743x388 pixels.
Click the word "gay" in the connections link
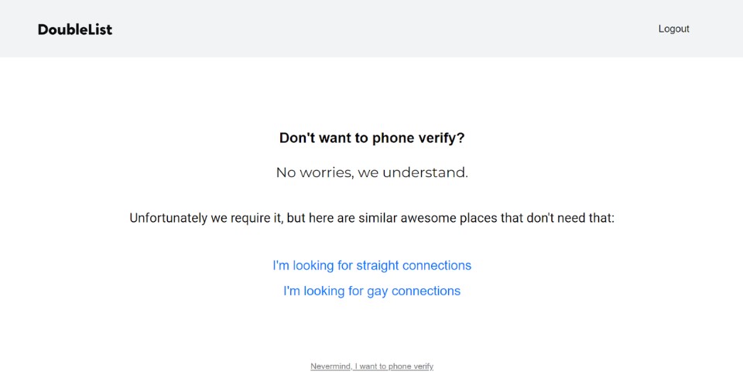(376, 291)
